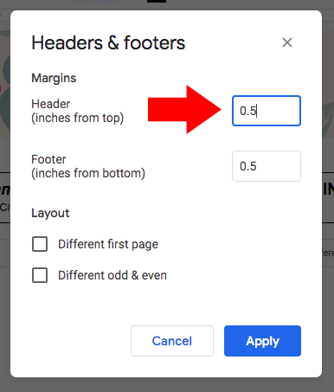This screenshot has height=392, width=334.
Task: Click the "Footer (inches from bottom)" label
Action: (88, 166)
